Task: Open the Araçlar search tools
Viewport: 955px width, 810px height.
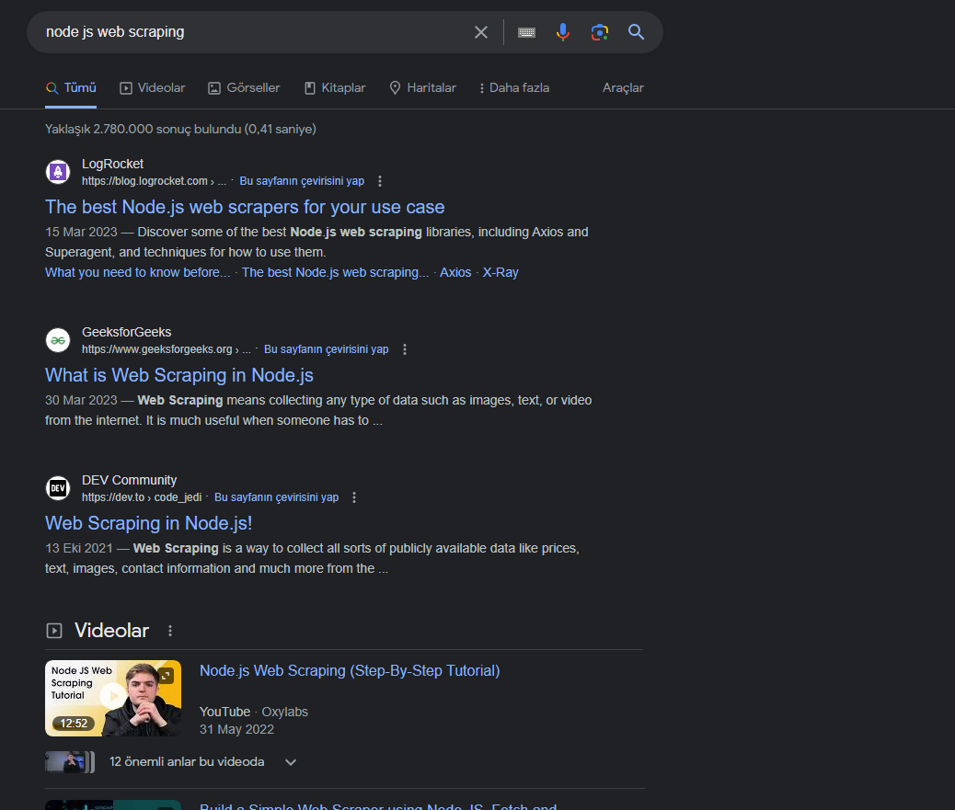Action: pyautogui.click(x=623, y=88)
